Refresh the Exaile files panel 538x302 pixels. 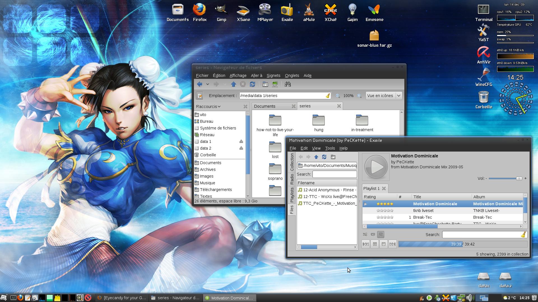(x=324, y=157)
